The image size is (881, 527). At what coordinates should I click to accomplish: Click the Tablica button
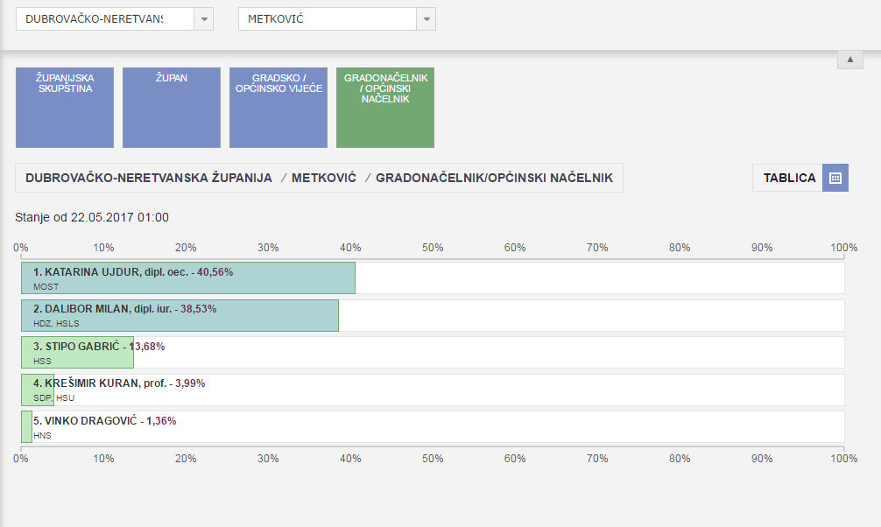pos(789,178)
